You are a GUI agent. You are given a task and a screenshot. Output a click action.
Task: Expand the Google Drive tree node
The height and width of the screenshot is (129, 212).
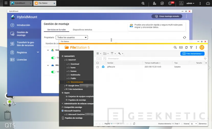point(65,86)
